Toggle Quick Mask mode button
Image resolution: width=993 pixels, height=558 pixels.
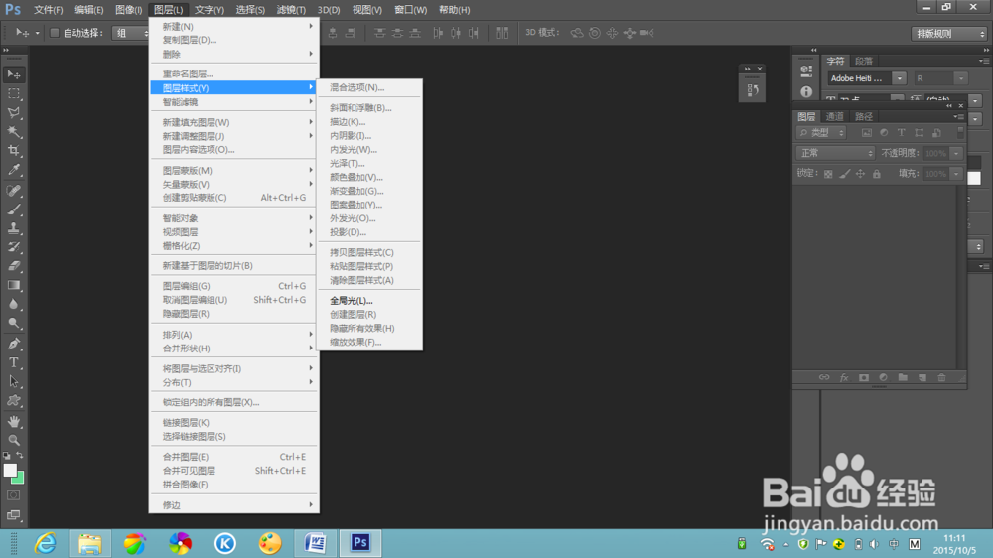tap(13, 495)
